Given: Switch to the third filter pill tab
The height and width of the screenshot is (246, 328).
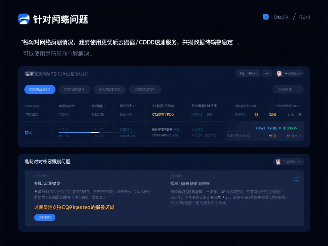Looking at the screenshot, I should click(x=110, y=89).
